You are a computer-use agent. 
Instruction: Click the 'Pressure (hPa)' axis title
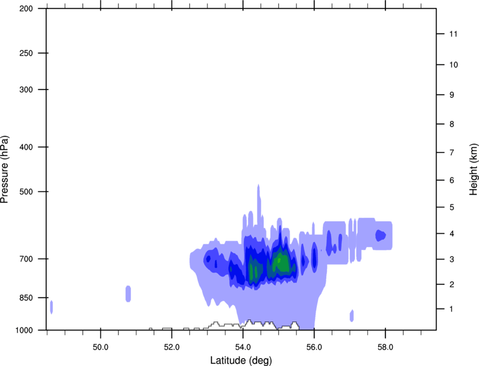tap(5, 169)
